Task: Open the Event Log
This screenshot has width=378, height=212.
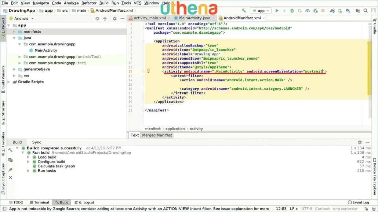Action: (359, 202)
